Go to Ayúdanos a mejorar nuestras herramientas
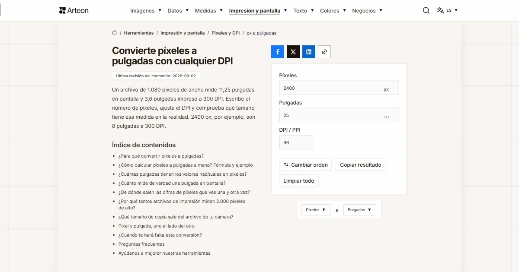 point(164,253)
